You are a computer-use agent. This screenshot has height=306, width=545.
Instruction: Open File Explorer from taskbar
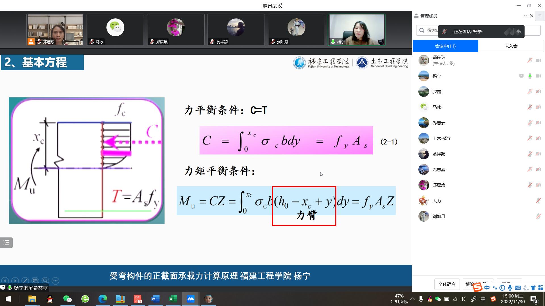pos(32,299)
